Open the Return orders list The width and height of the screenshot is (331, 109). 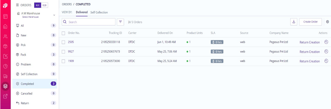click(x=35, y=103)
